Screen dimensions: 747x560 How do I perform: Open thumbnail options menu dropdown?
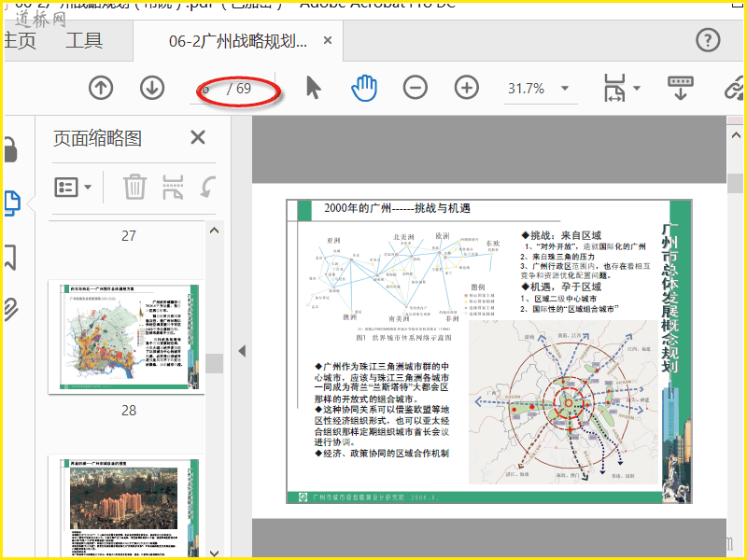point(73,187)
